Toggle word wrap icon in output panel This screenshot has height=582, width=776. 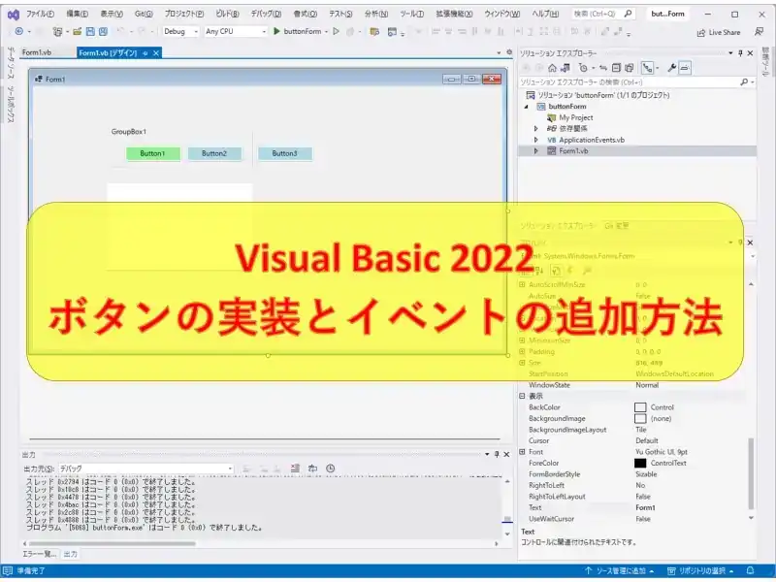tap(312, 469)
